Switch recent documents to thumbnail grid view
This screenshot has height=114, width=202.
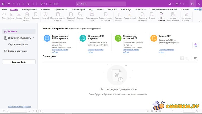(187, 58)
